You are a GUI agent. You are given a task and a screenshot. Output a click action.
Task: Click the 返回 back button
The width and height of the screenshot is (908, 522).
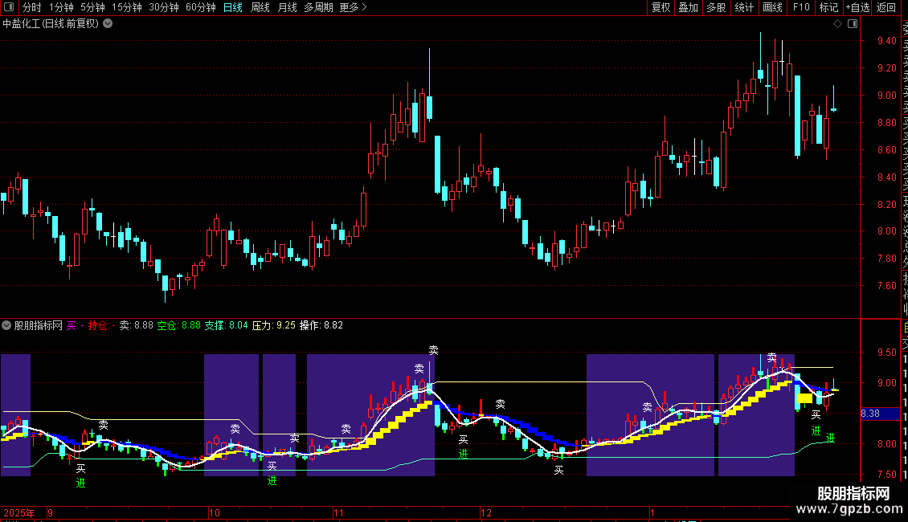886,7
